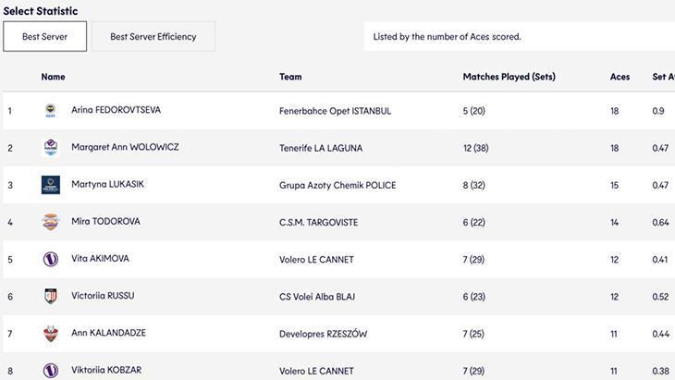Select the Best Server tab

click(44, 37)
